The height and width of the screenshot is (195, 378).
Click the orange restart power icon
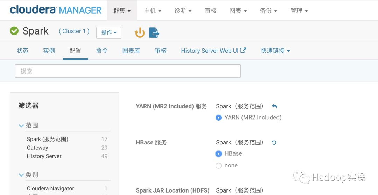pyautogui.click(x=140, y=33)
